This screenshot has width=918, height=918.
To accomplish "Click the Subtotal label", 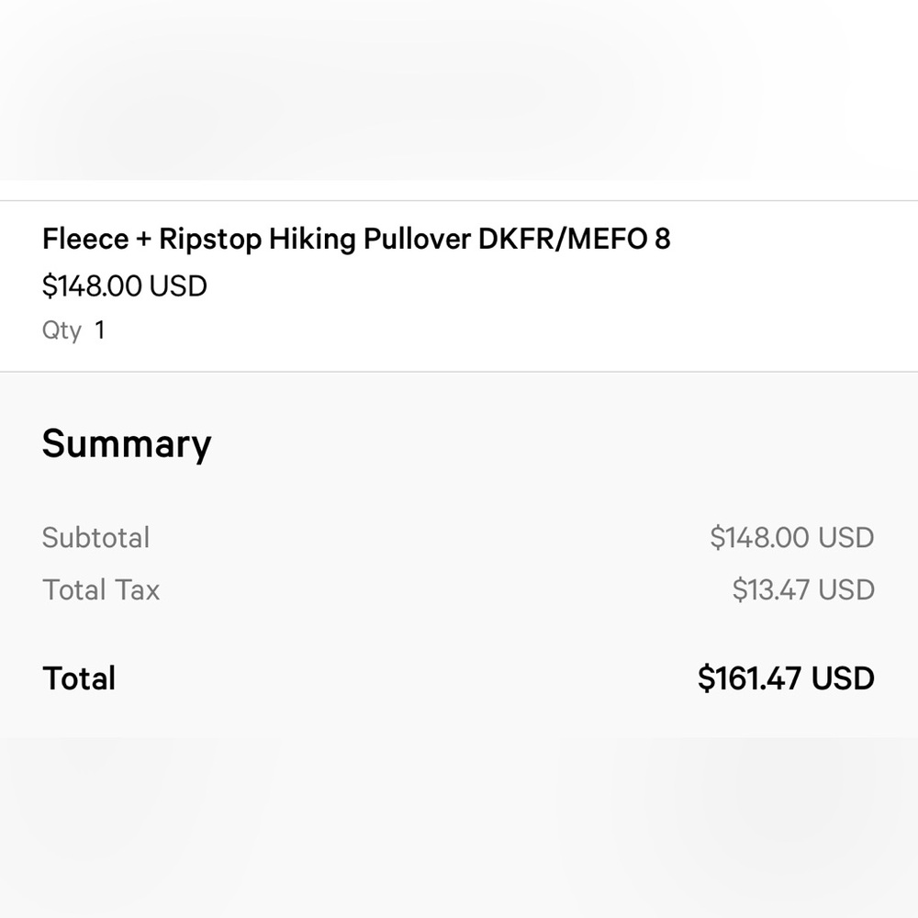I will point(96,537).
